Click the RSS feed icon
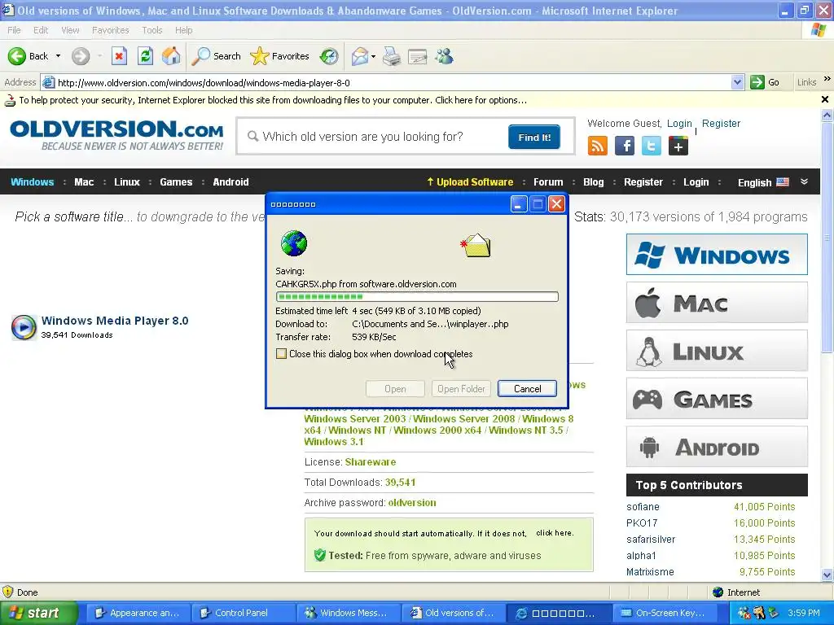834x625 pixels. coord(597,146)
